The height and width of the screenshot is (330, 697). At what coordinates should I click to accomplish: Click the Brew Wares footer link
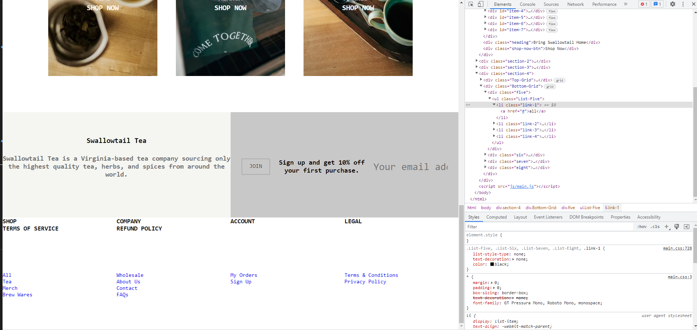pyautogui.click(x=17, y=295)
